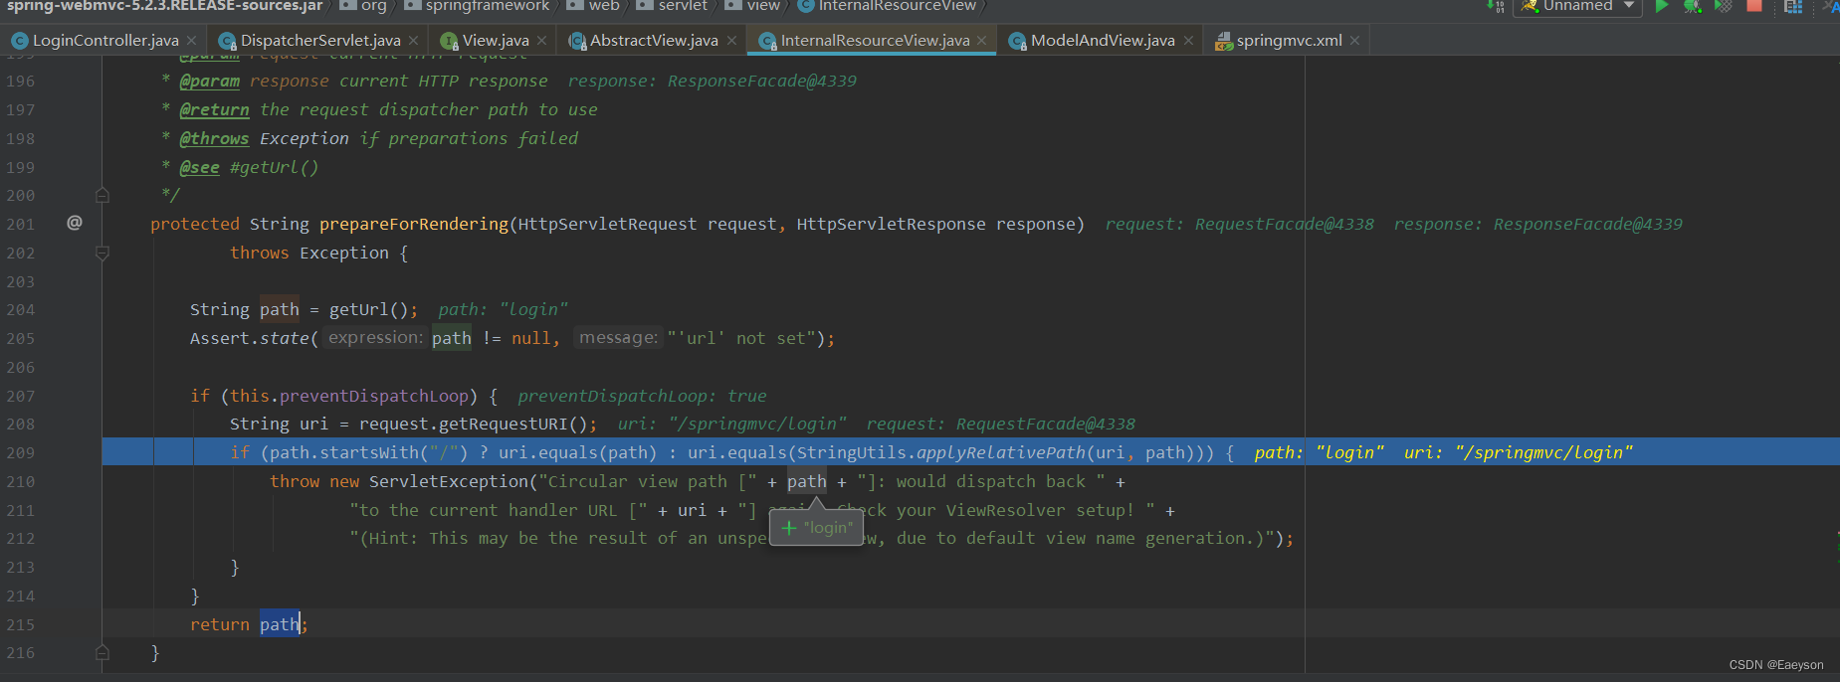Switch to LoginController.java tab
The height and width of the screenshot is (682, 1840).
[x=105, y=40]
